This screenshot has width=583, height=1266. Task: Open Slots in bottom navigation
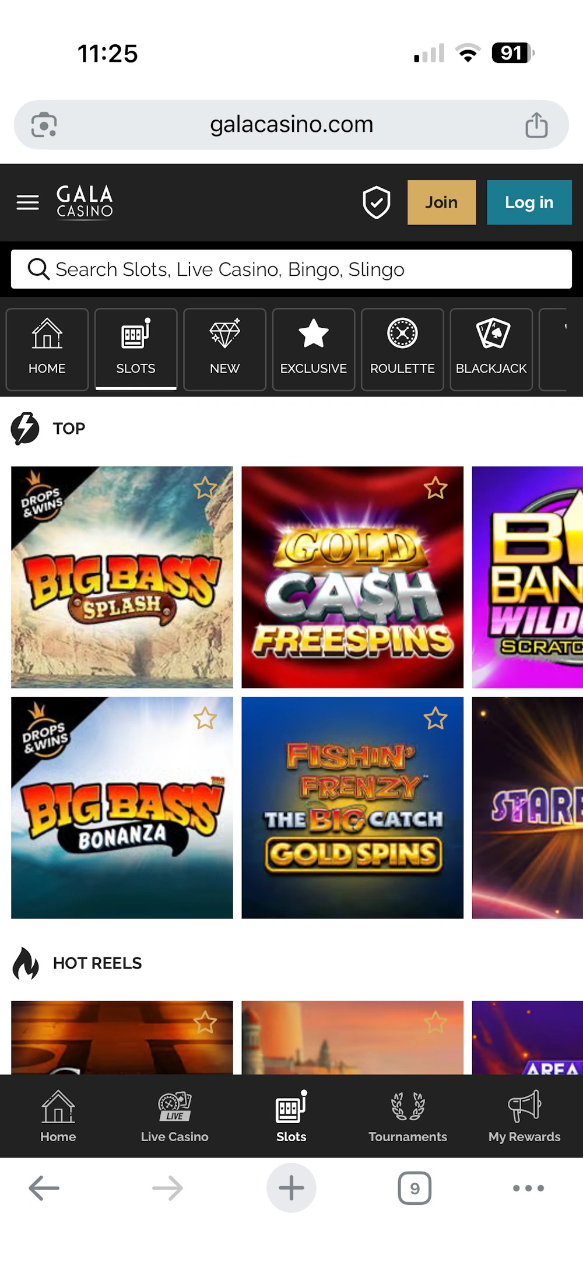pyautogui.click(x=291, y=1116)
